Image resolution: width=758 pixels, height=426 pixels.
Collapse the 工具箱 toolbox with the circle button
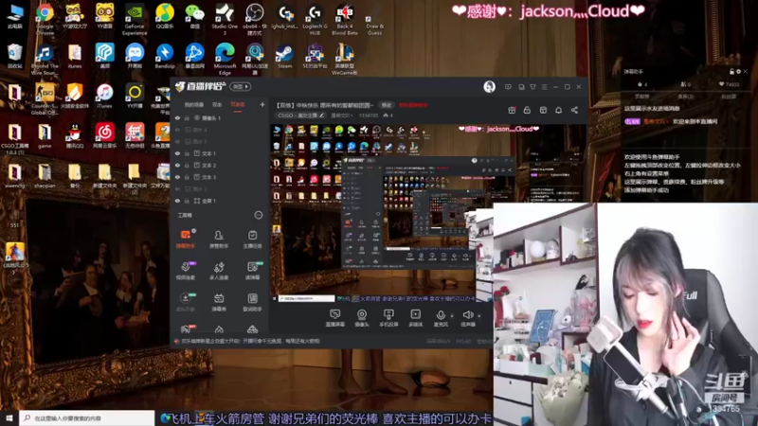pos(259,215)
